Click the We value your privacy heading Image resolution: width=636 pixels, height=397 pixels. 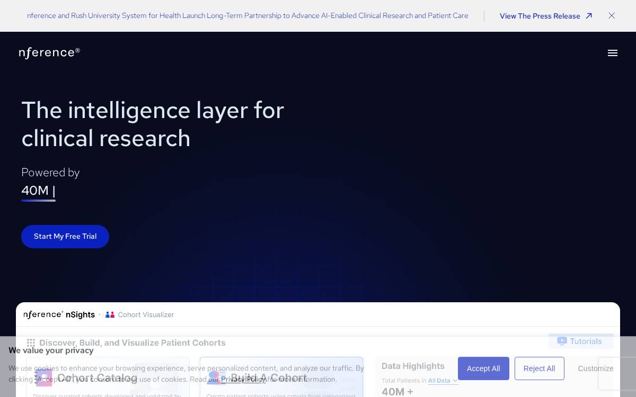[51, 350]
